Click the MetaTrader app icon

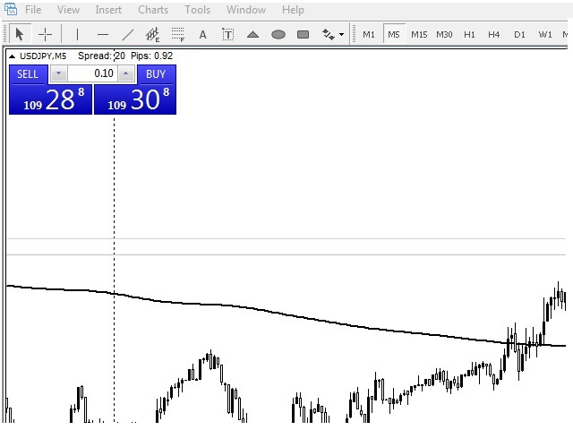[x=11, y=9]
